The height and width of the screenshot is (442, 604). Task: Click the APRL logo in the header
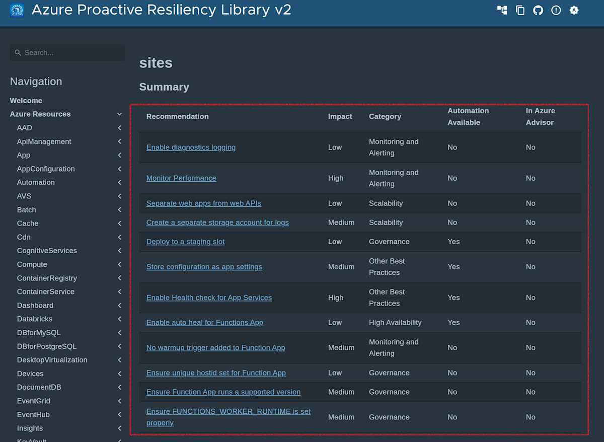tap(17, 10)
